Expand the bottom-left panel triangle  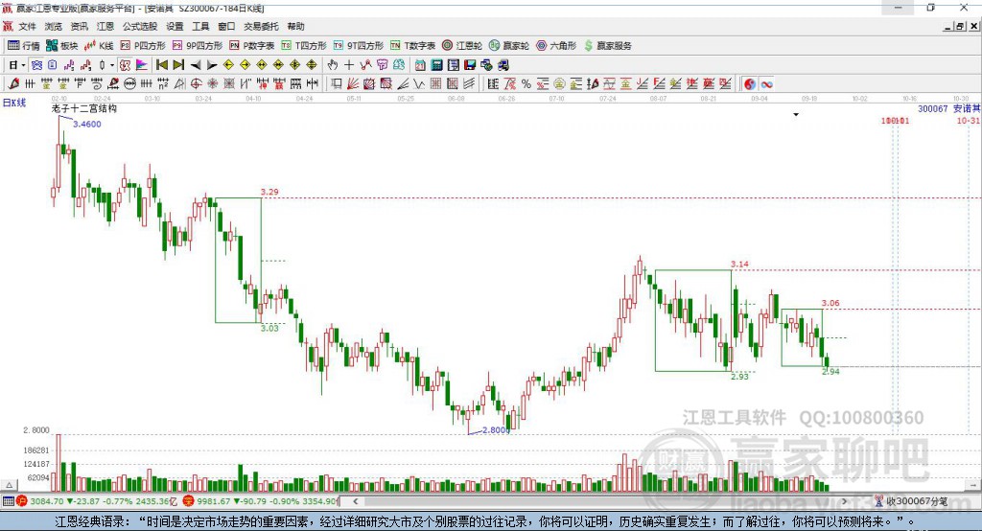[9, 485]
